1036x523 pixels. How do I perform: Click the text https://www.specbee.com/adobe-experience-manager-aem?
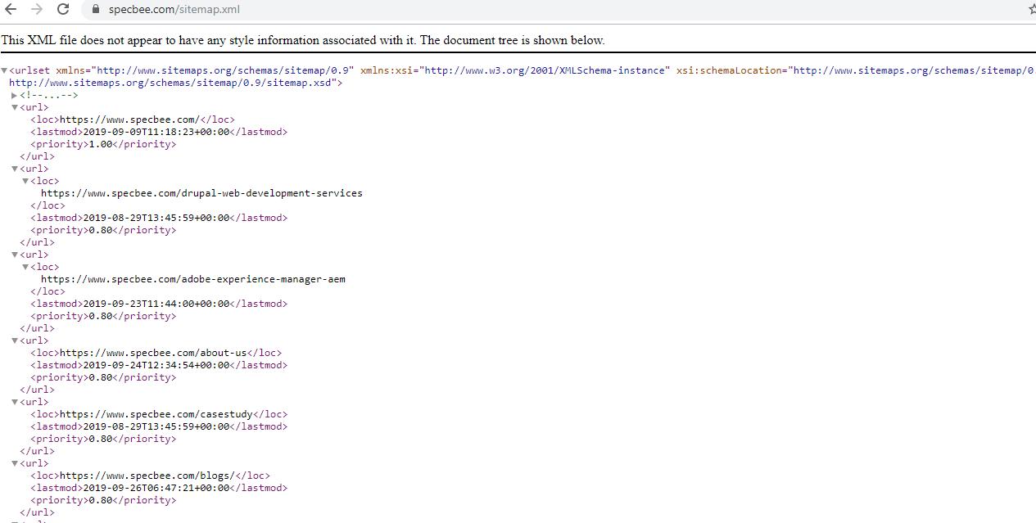(x=193, y=279)
